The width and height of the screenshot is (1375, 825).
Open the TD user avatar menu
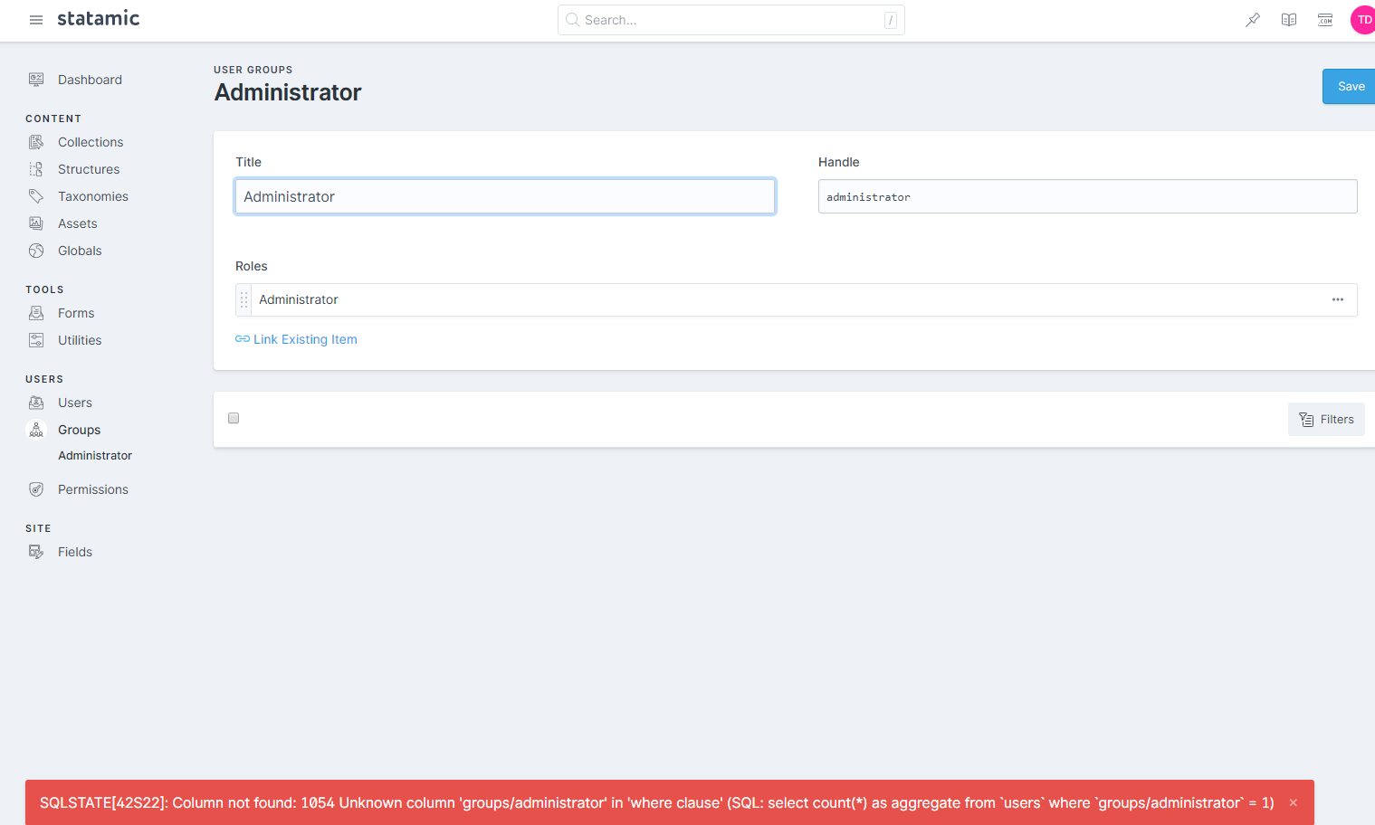(1363, 19)
